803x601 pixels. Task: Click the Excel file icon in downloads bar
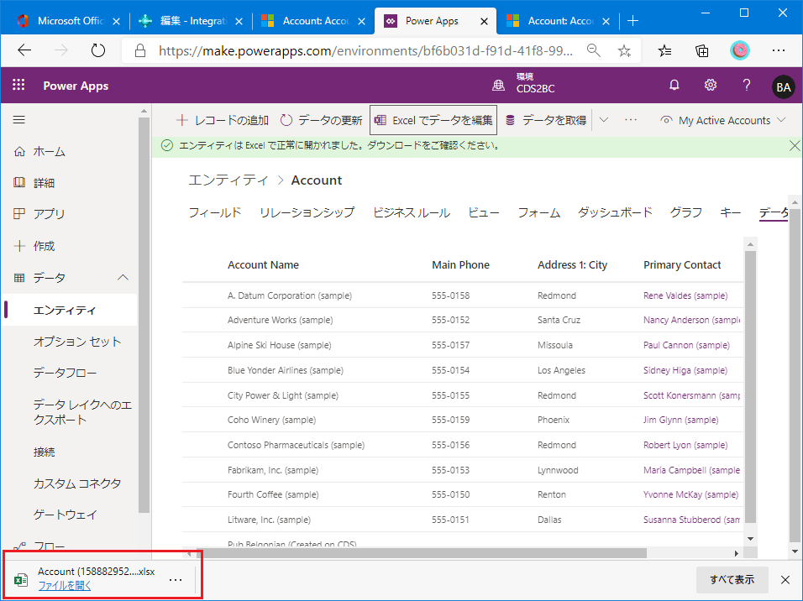tap(21, 579)
